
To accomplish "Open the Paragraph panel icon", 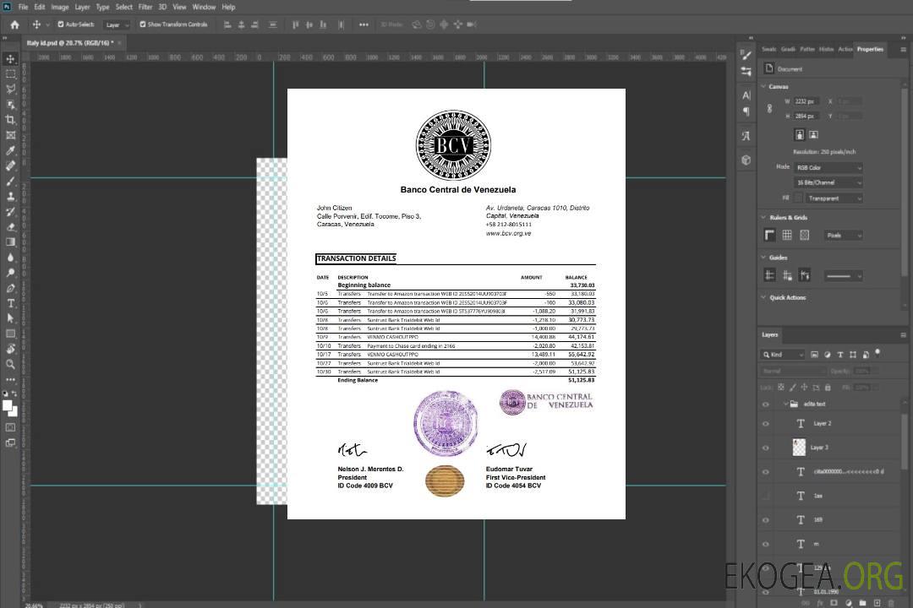I will coord(746,111).
